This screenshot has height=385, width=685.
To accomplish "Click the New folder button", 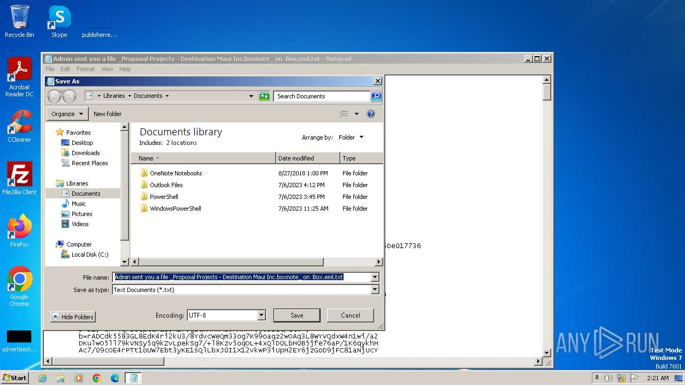I will pos(108,114).
